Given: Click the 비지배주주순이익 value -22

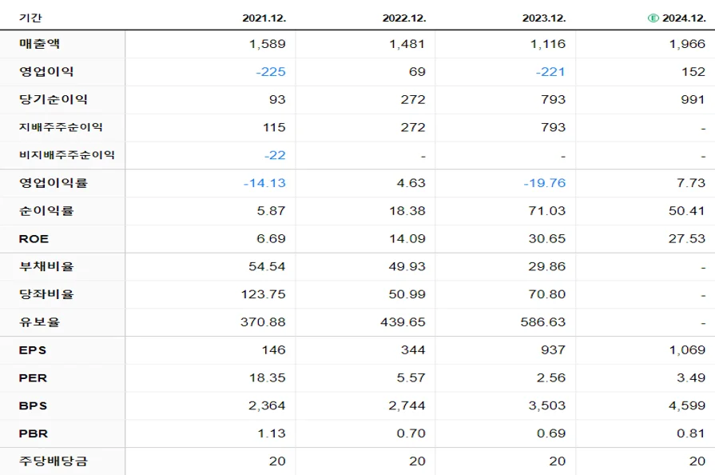Looking at the screenshot, I should 275,156.
